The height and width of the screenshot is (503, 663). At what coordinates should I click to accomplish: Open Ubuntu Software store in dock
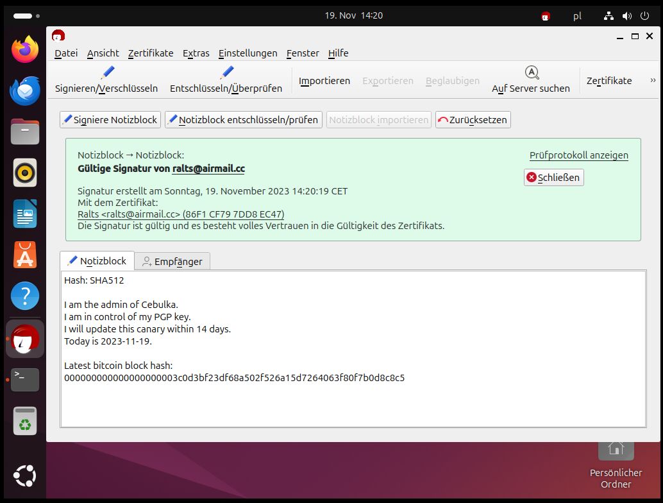[x=25, y=255]
